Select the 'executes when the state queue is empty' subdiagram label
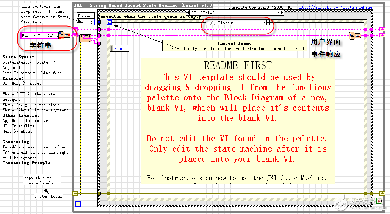 coord(151,16)
